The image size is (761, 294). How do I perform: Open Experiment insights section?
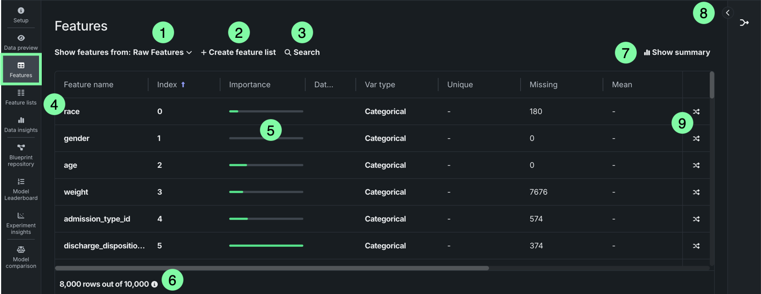click(21, 223)
